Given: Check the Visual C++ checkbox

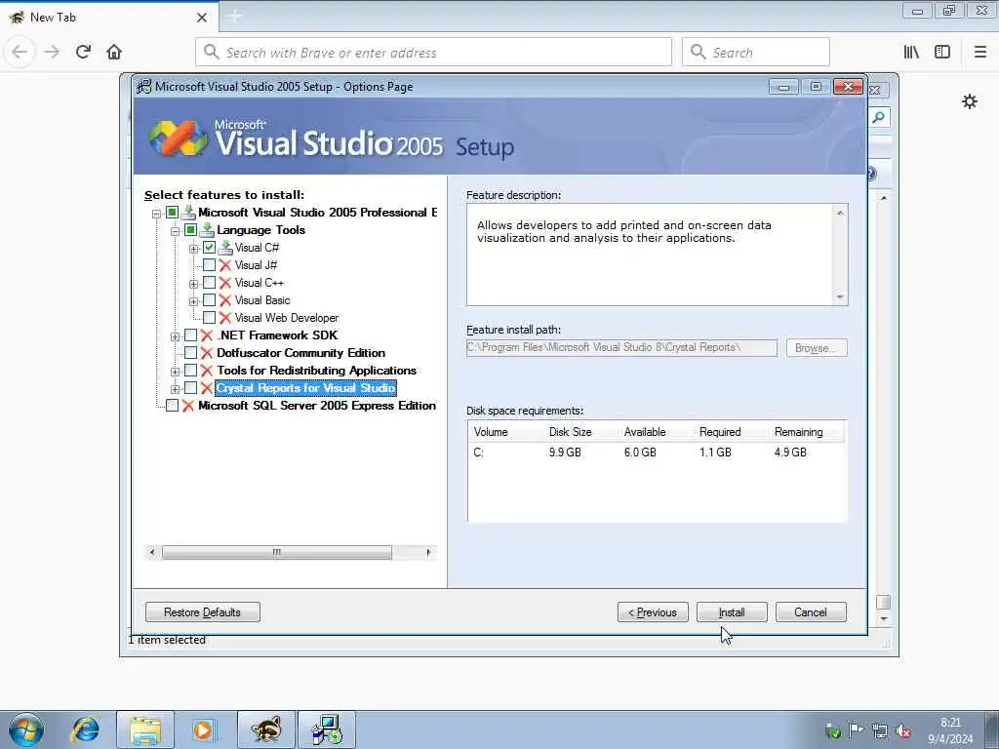Looking at the screenshot, I should (209, 283).
